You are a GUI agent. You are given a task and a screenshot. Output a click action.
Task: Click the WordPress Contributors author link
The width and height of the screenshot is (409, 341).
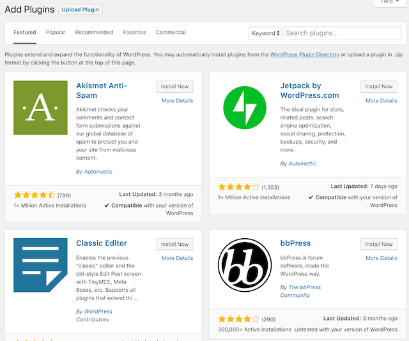coord(94,315)
